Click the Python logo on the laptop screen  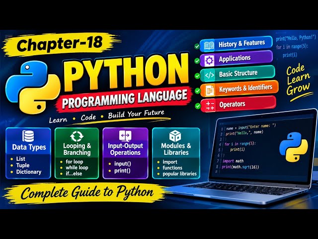tap(294, 147)
